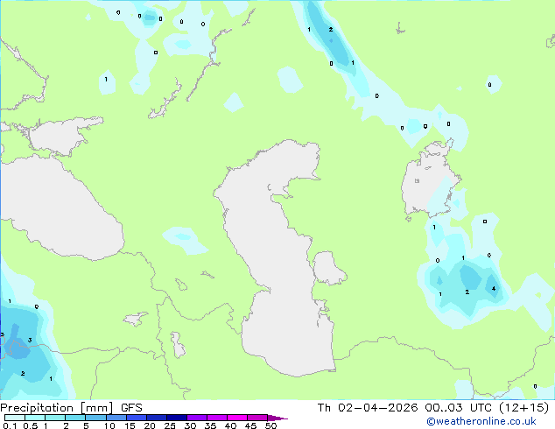Click the 25–30 mm navy legend swatch
The image size is (555, 429).
[x=177, y=418]
